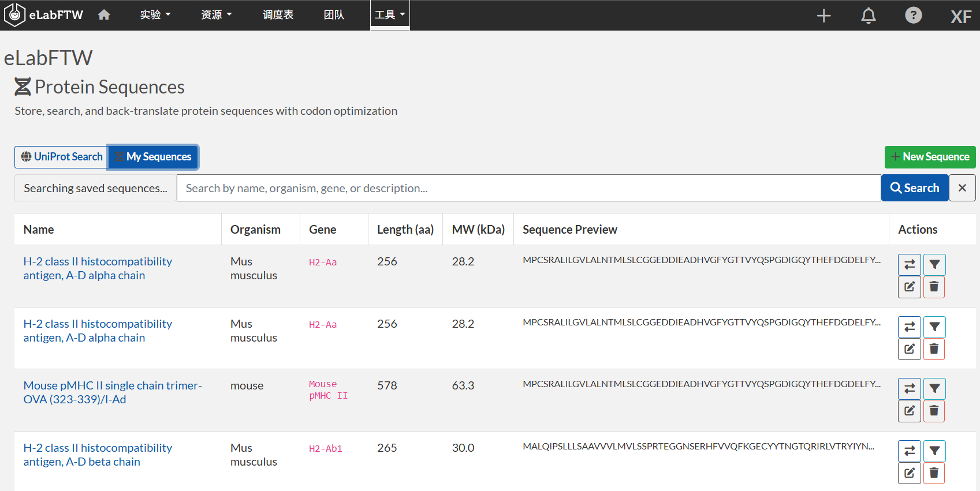Select the Mouse pMHC II gene cell
Screen dimensions: 980x491
pos(329,390)
